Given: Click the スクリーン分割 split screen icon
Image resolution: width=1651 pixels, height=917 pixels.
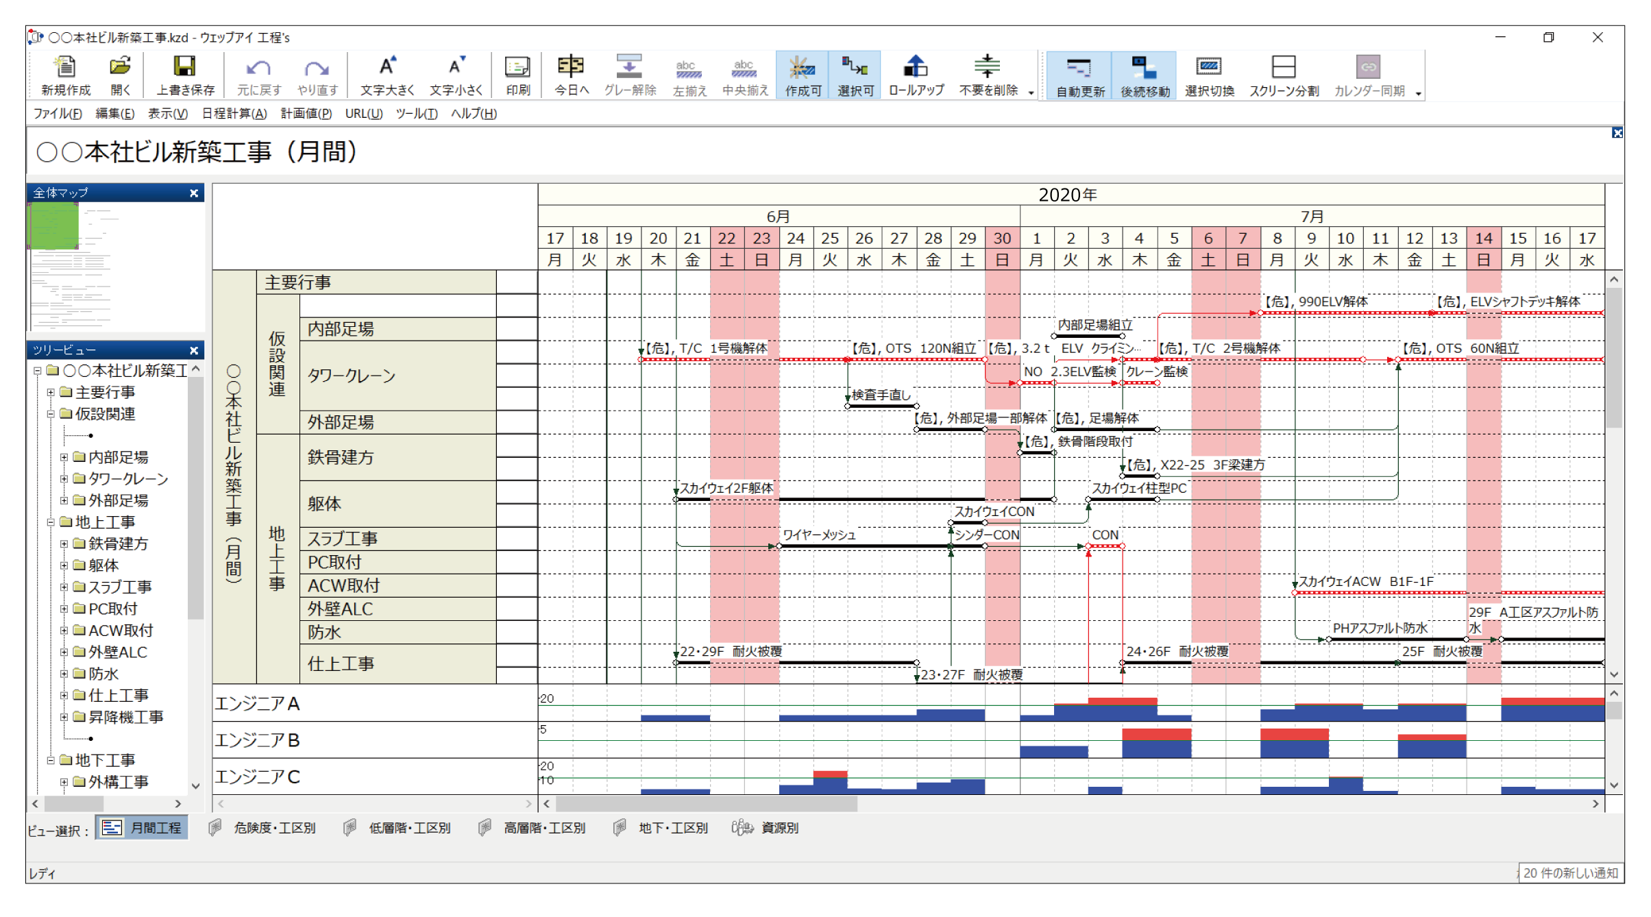Looking at the screenshot, I should click(x=1283, y=68).
